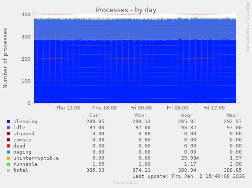Click the Last update timestamp text
This screenshot has width=252, height=188.
(x=189, y=176)
